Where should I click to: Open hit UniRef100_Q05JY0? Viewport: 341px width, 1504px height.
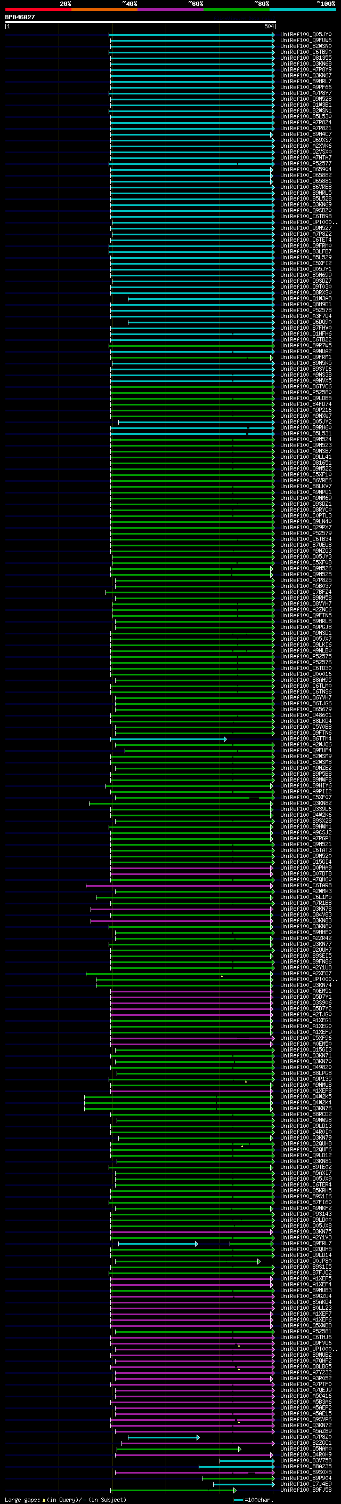click(305, 35)
